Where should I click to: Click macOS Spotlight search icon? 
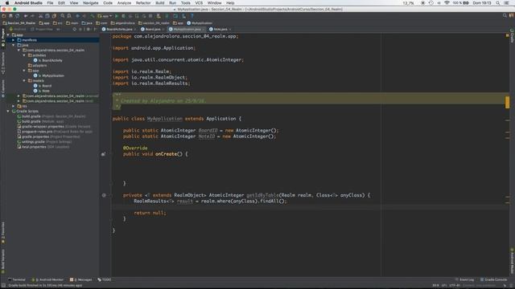[498, 3]
